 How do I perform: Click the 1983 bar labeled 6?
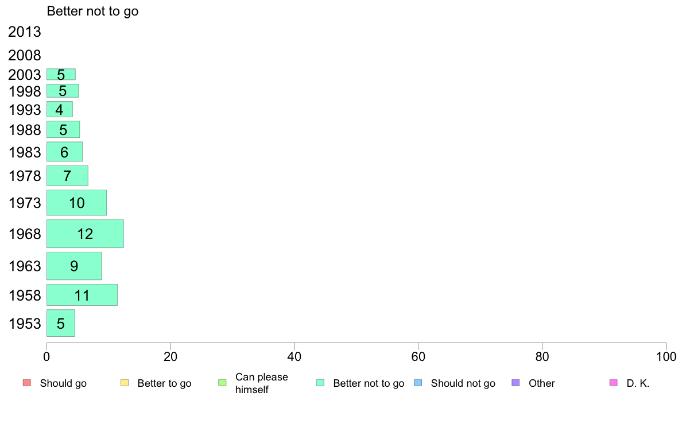coord(65,152)
